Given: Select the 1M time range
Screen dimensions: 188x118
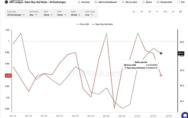Looking at the screenshot, I should click(149, 12).
